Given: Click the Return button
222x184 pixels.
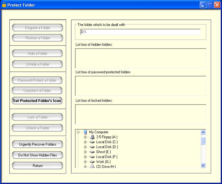Looking at the screenshot, I should click(x=38, y=166).
